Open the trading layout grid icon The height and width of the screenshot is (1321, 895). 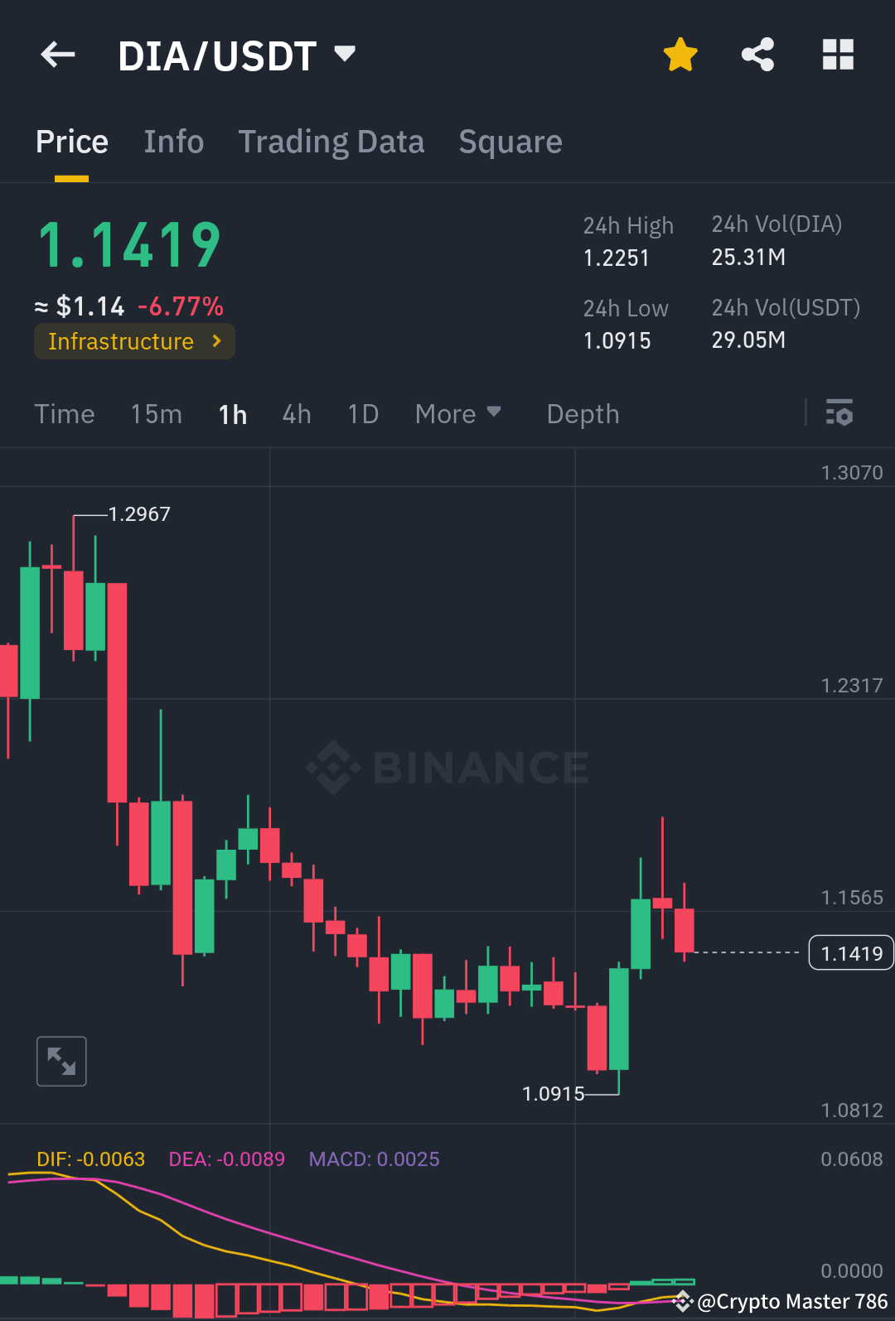(837, 54)
